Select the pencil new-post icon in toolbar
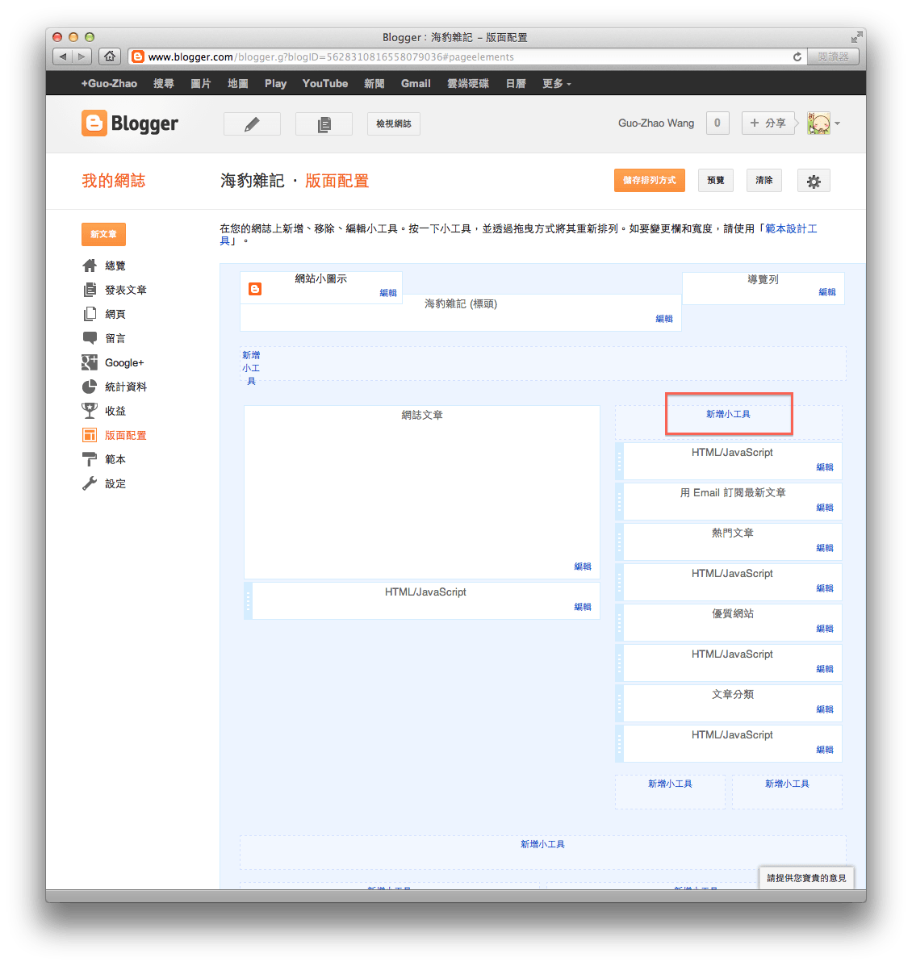 pos(252,123)
